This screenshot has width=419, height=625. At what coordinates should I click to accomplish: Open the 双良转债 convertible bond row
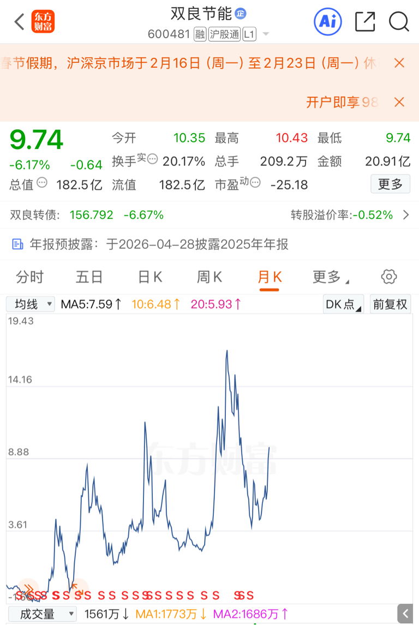(x=209, y=215)
